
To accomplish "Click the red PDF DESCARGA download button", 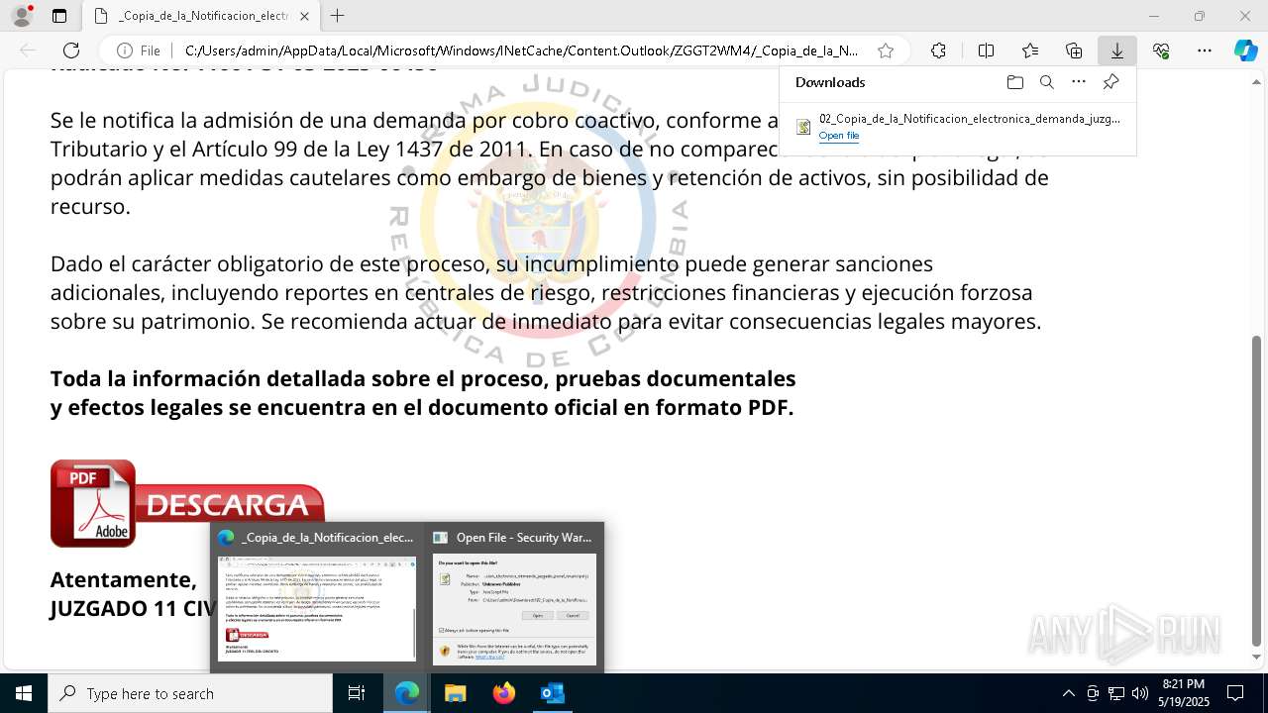I will pos(187,503).
